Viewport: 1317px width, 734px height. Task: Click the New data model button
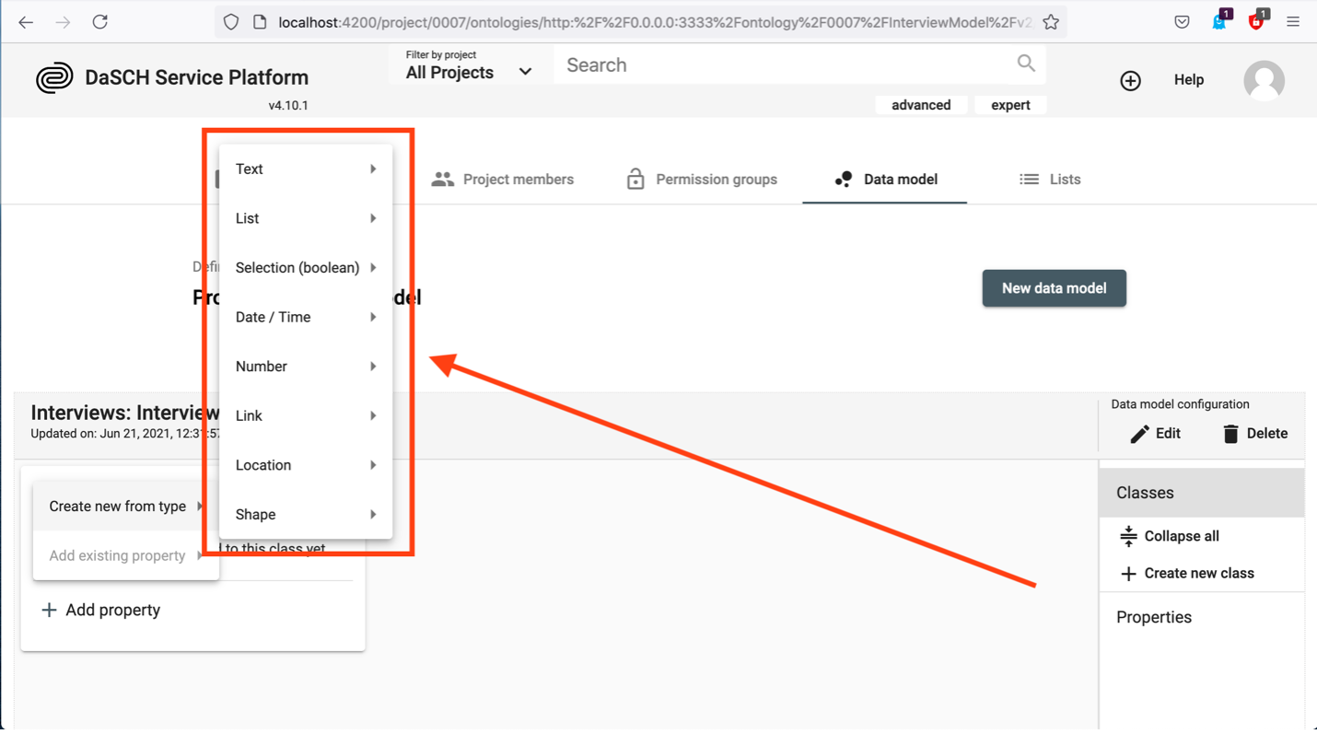pos(1054,288)
